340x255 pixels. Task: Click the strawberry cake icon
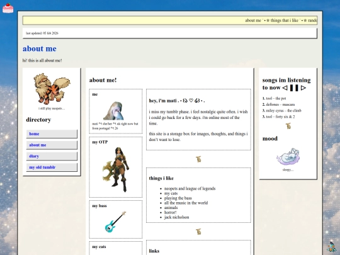click(8, 8)
